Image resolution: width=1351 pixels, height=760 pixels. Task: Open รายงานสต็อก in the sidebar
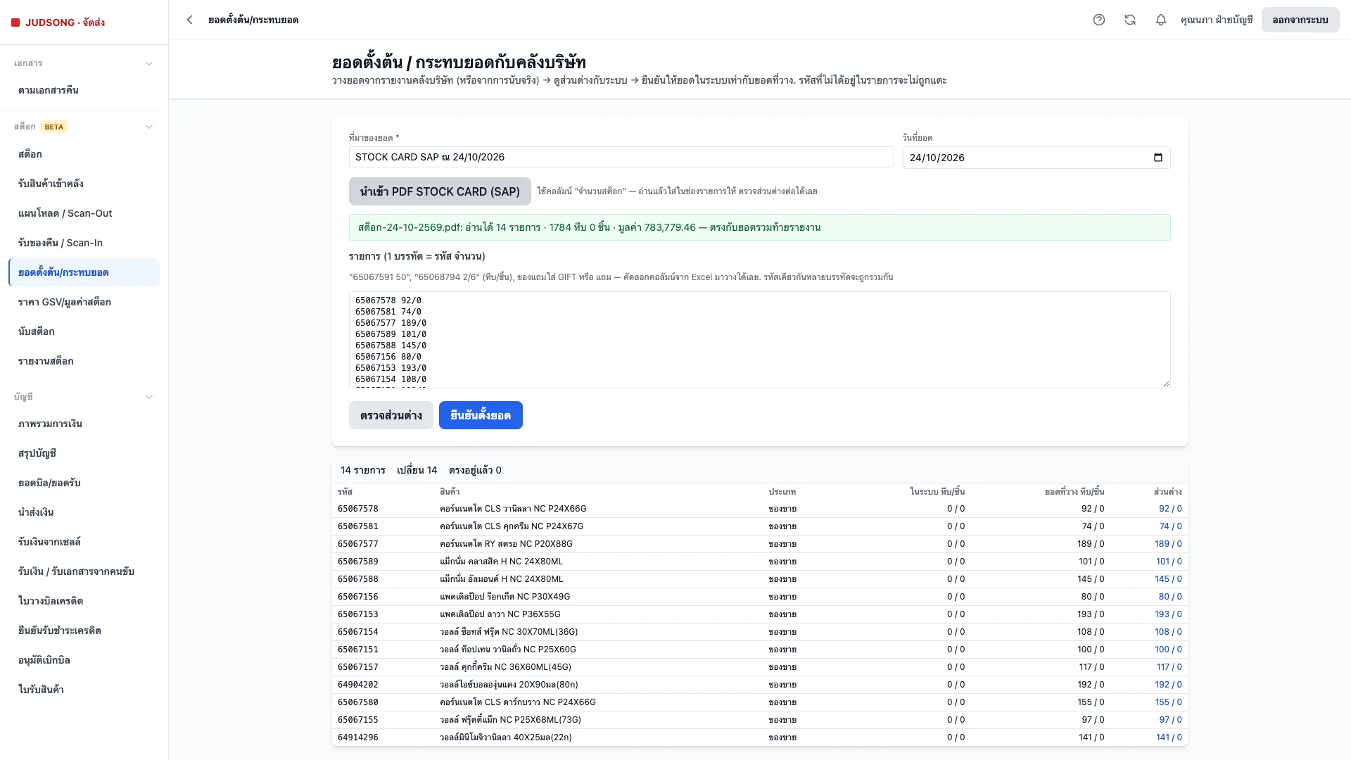[x=84, y=361]
